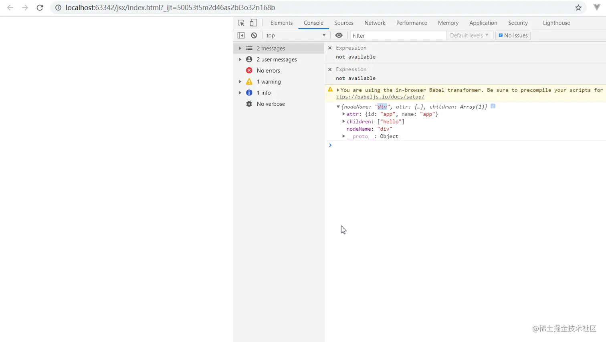Screen dimensions: 606x342
Task: Click the blue info badge beside the logged object
Action: coord(493,106)
